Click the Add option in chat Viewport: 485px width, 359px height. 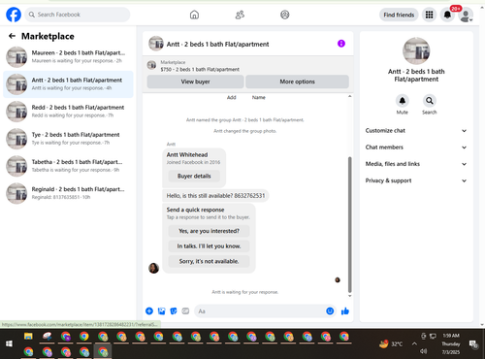tap(232, 97)
